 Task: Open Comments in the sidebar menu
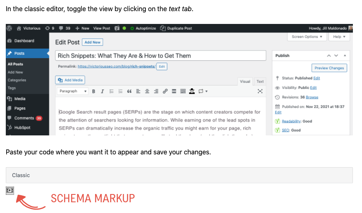[24, 118]
